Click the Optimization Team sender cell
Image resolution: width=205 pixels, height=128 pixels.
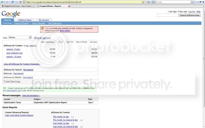12,103
